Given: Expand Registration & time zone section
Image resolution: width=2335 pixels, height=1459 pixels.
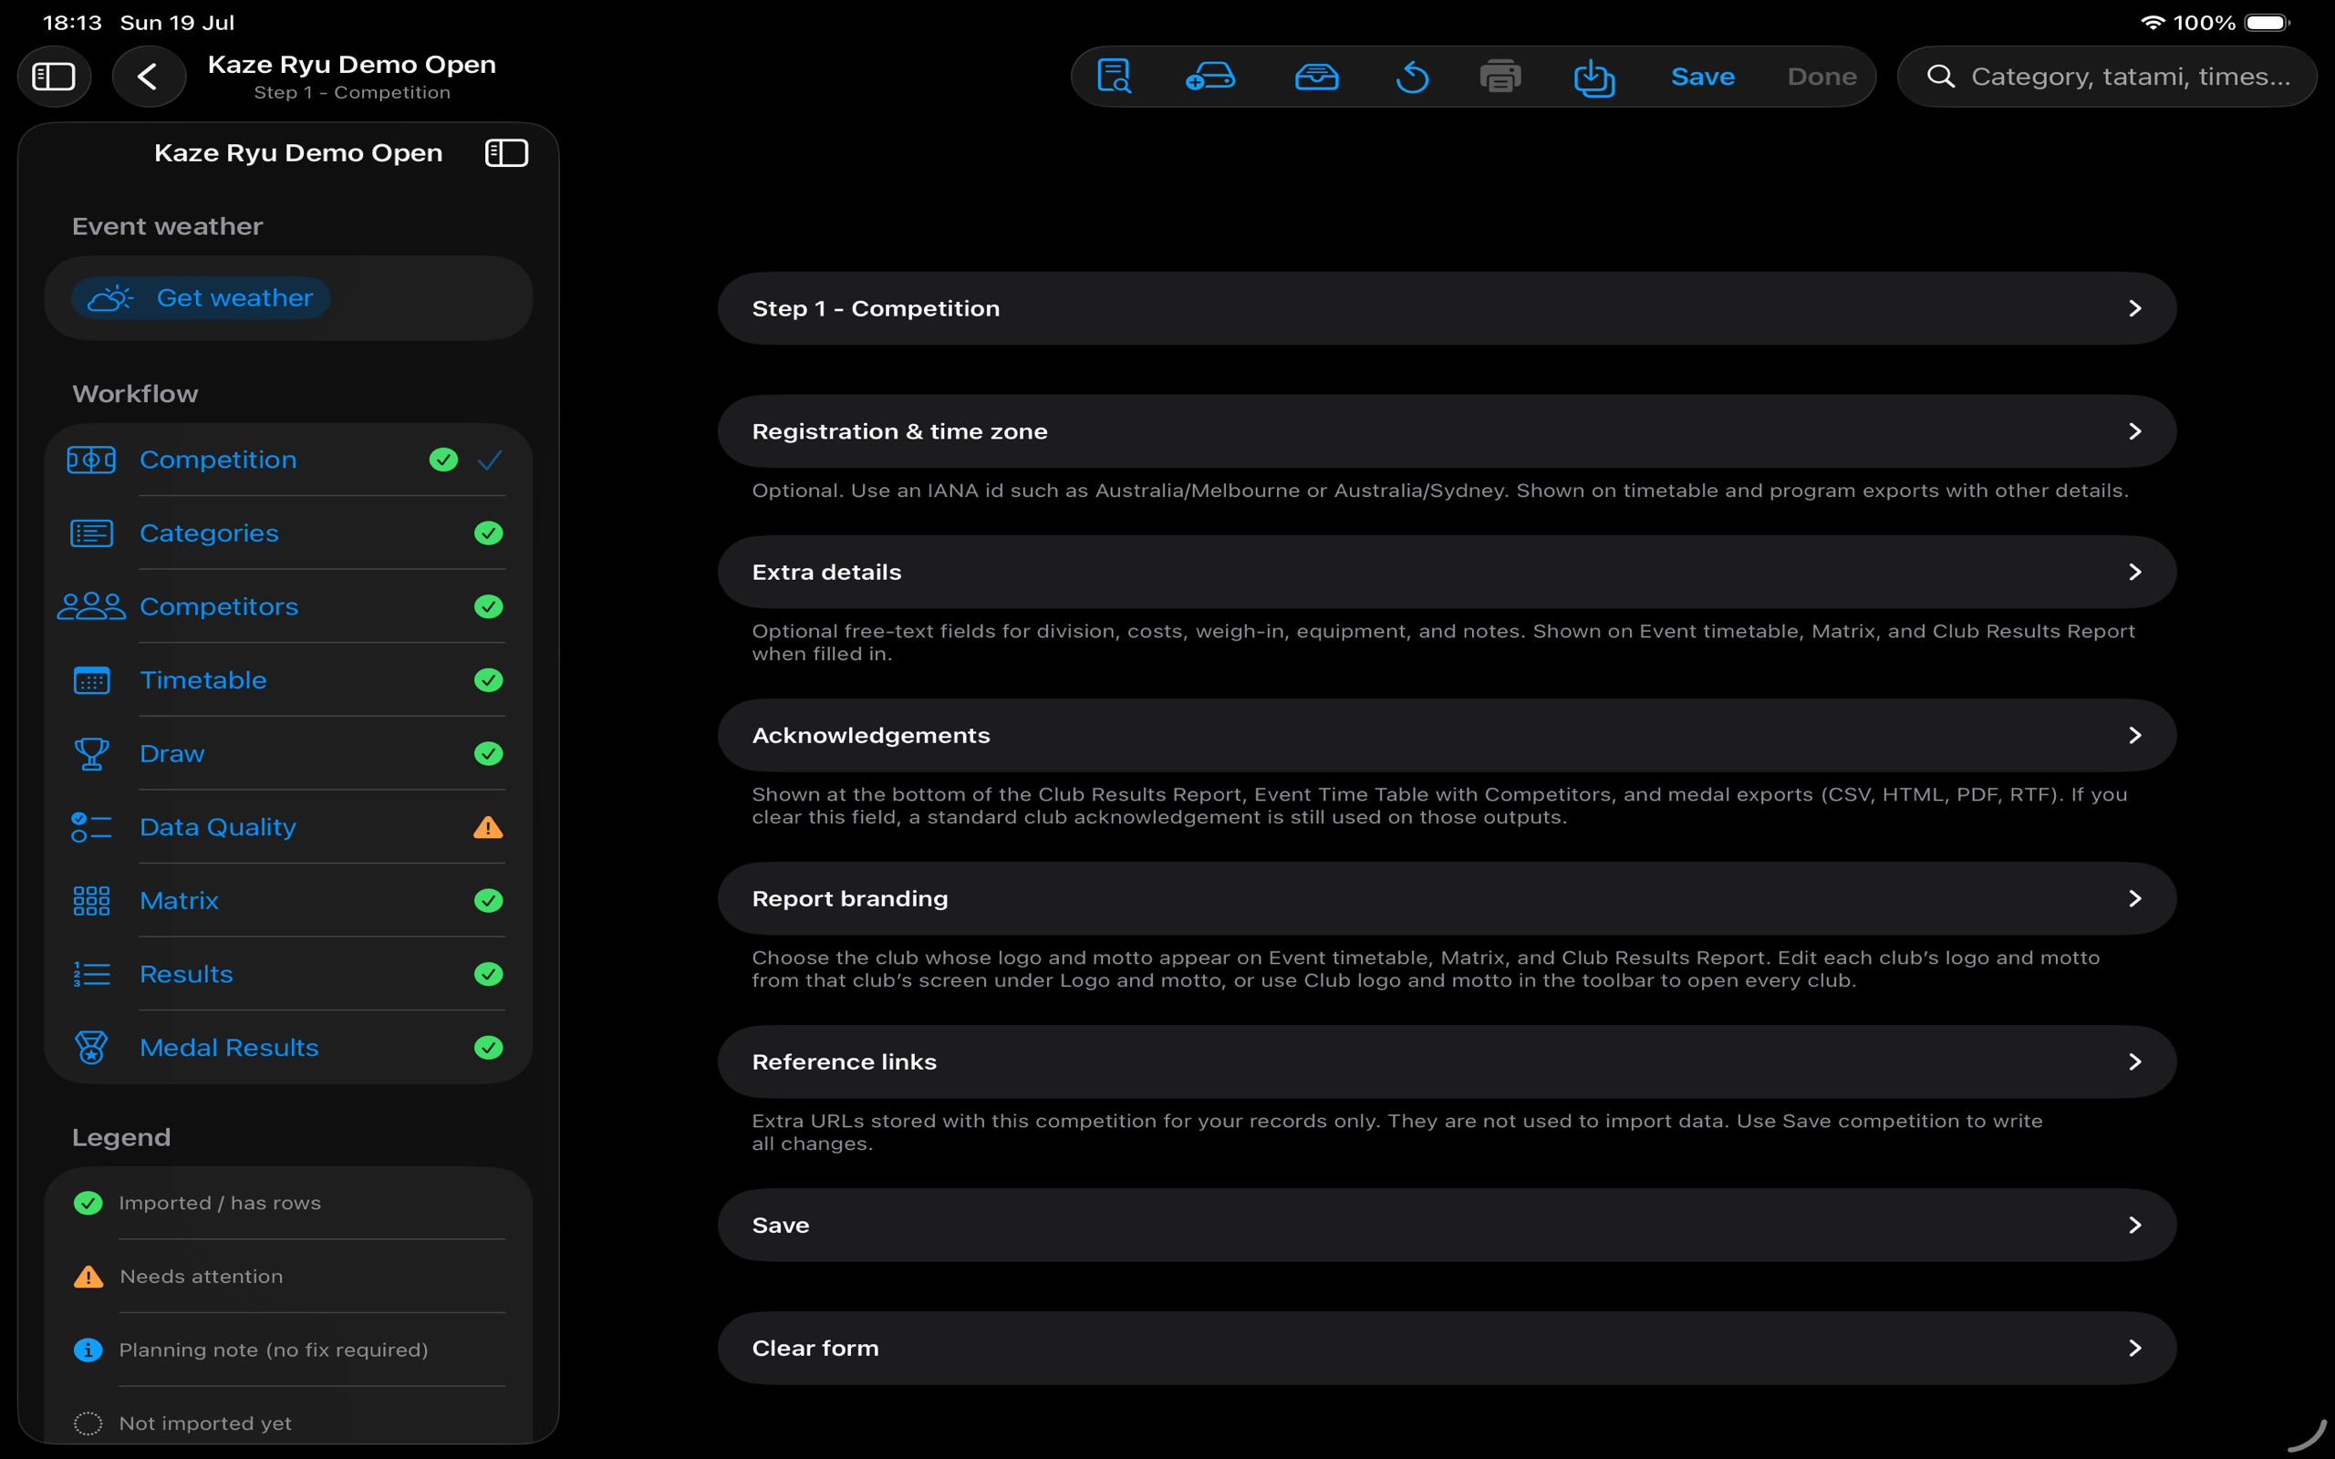Looking at the screenshot, I should click(1447, 431).
